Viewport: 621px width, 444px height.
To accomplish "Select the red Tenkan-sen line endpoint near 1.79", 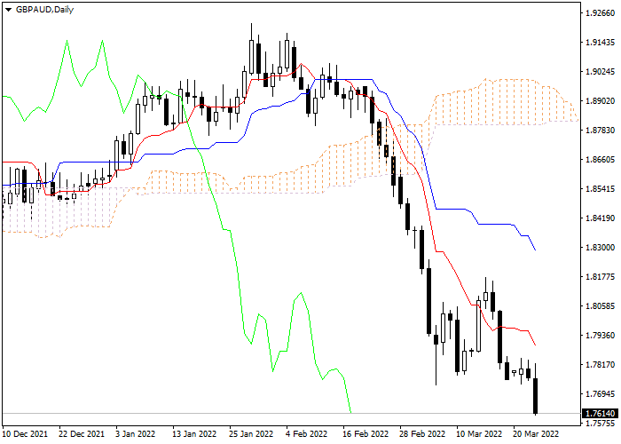I will pyautogui.click(x=535, y=345).
